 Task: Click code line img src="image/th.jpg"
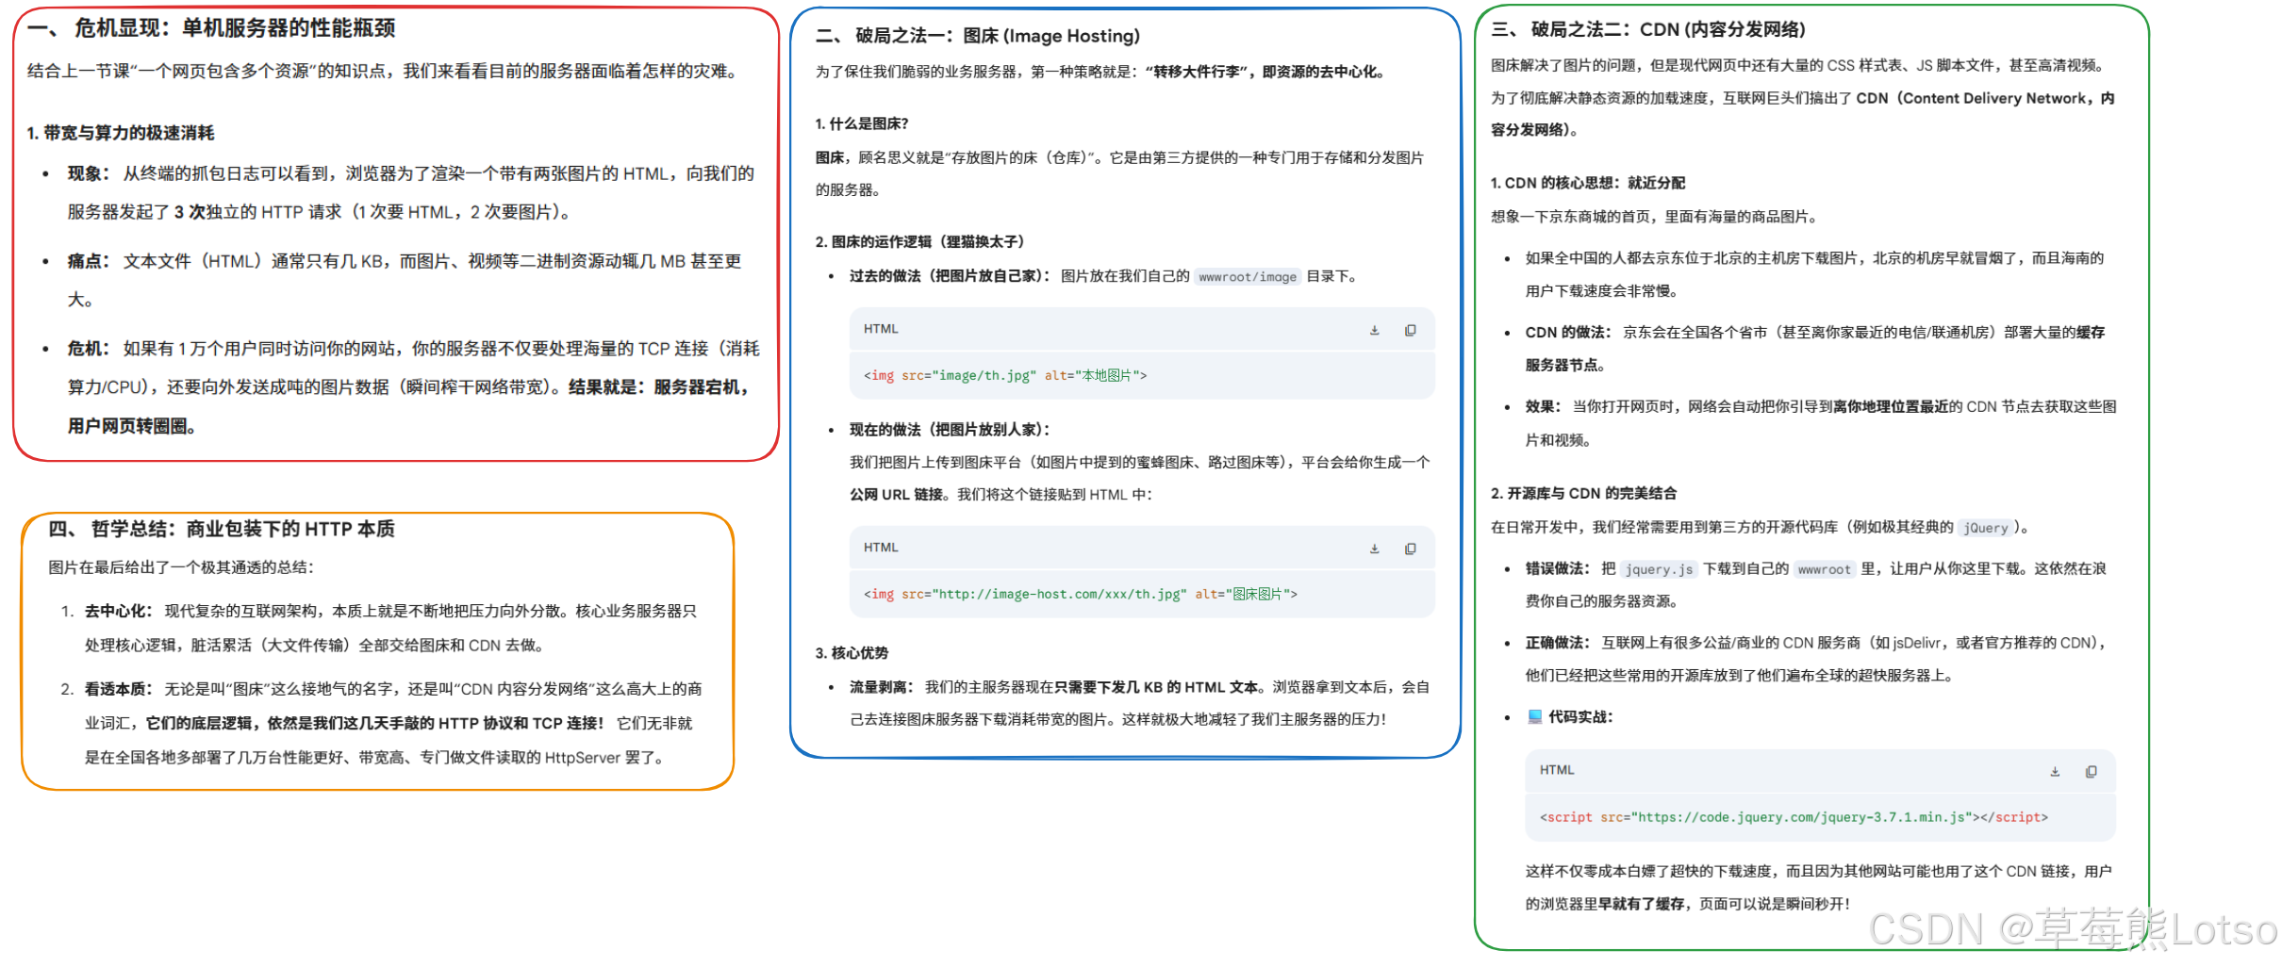pyautogui.click(x=1005, y=375)
